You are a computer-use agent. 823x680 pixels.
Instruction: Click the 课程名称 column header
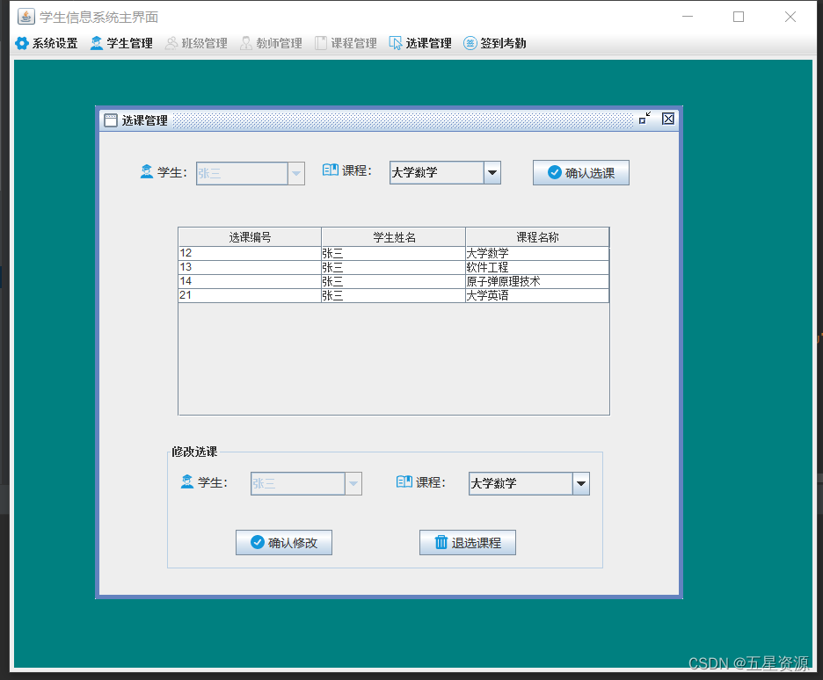536,236
